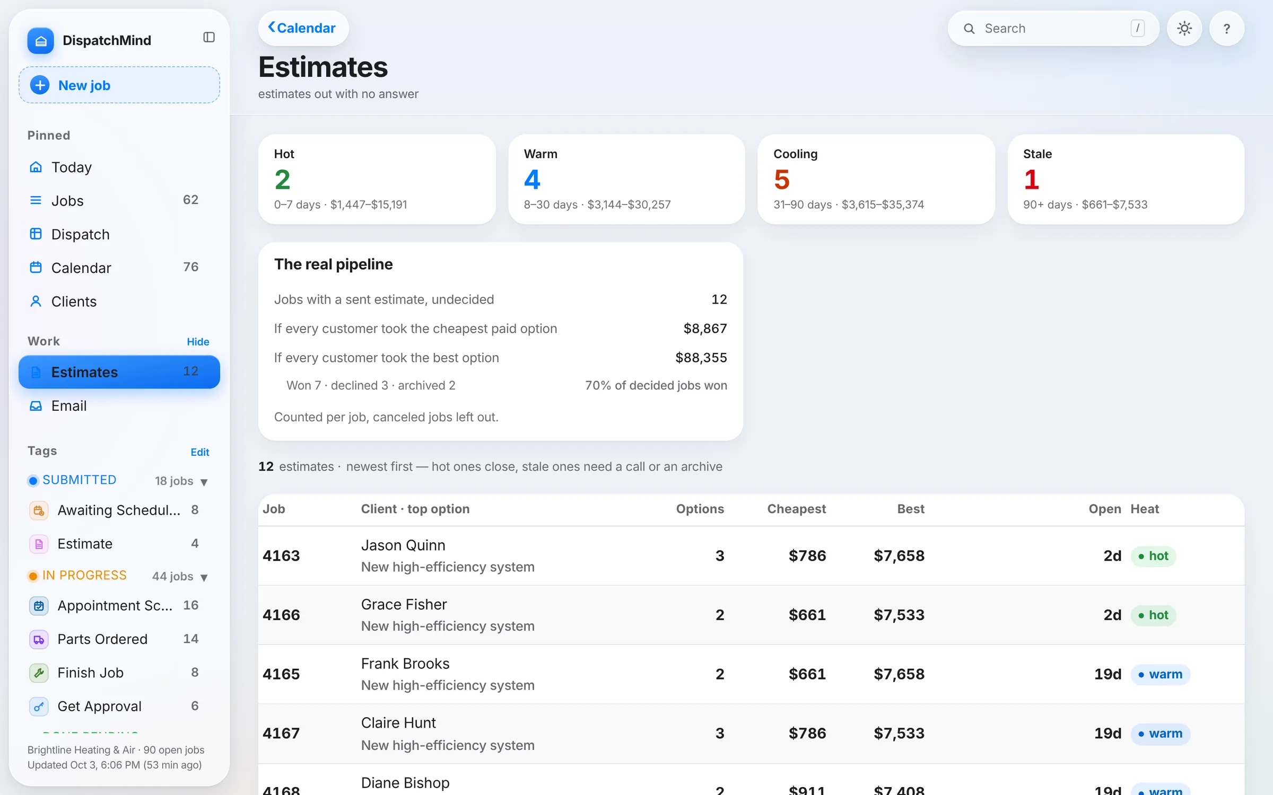This screenshot has height=795, width=1273.
Task: Click the Awaiting Scheduling tag icon
Action: click(39, 510)
